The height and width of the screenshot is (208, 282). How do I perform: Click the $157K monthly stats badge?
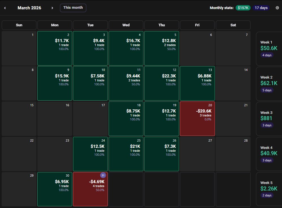coord(243,8)
